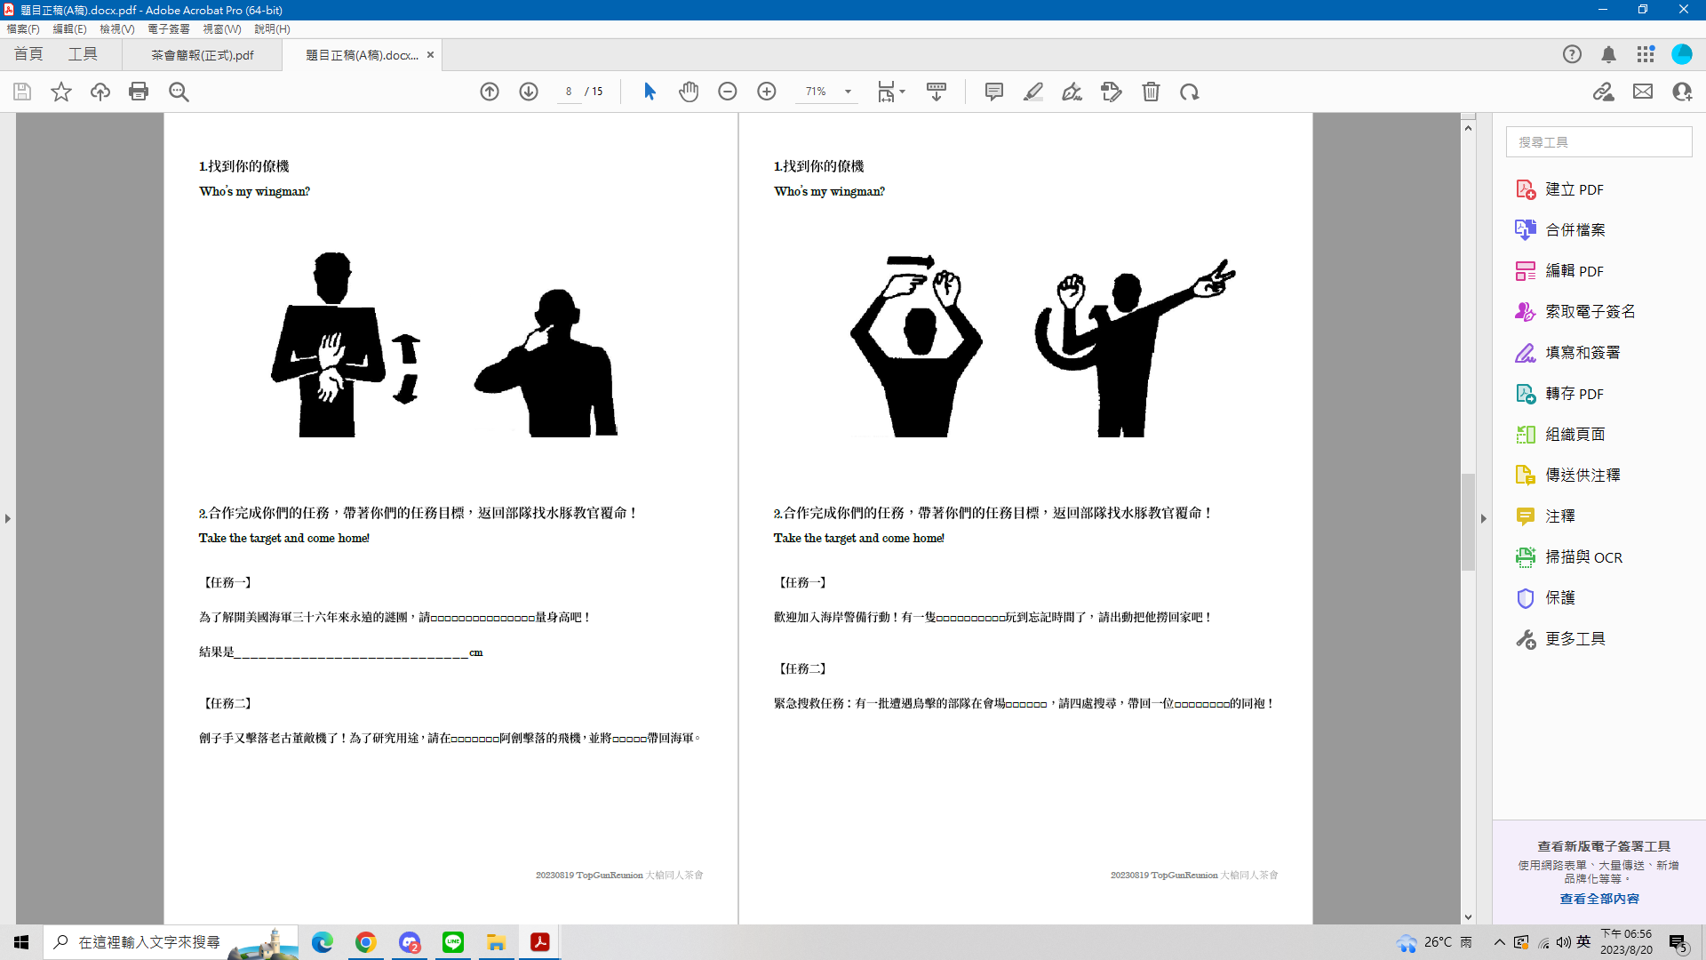Screen dimensions: 1706x960
Task: Add the file to starred favorites
Action: pos(61,92)
